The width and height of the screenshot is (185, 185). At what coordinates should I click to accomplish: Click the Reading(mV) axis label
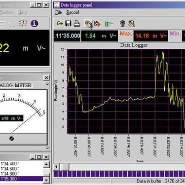[x=56, y=90]
